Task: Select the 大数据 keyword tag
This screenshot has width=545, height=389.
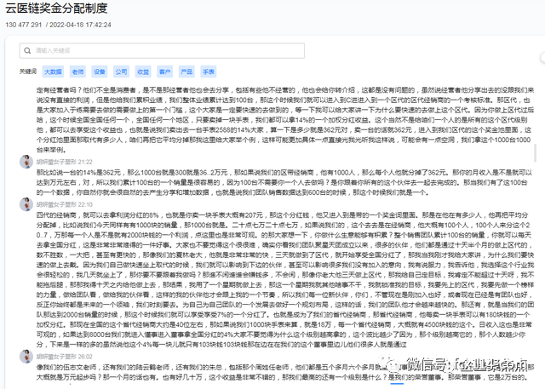Action: click(x=53, y=72)
